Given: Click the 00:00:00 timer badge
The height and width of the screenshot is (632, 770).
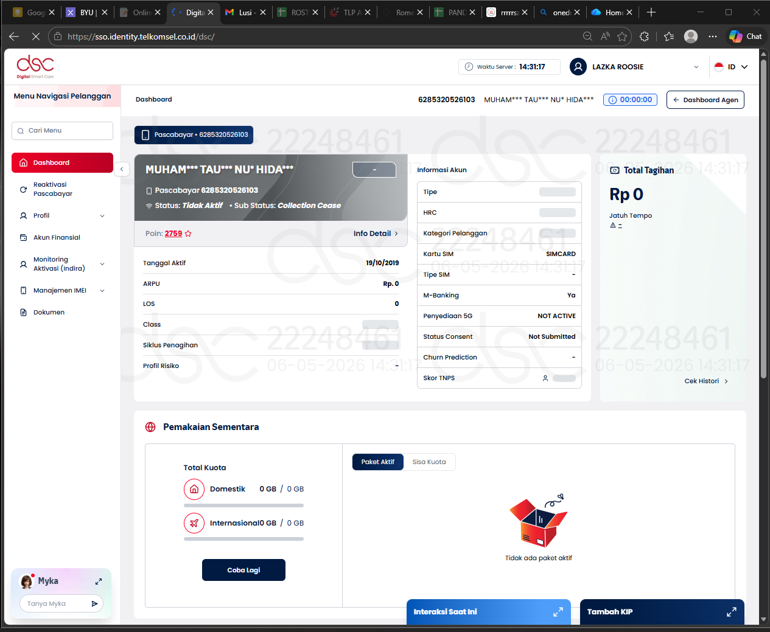Looking at the screenshot, I should pyautogui.click(x=630, y=100).
